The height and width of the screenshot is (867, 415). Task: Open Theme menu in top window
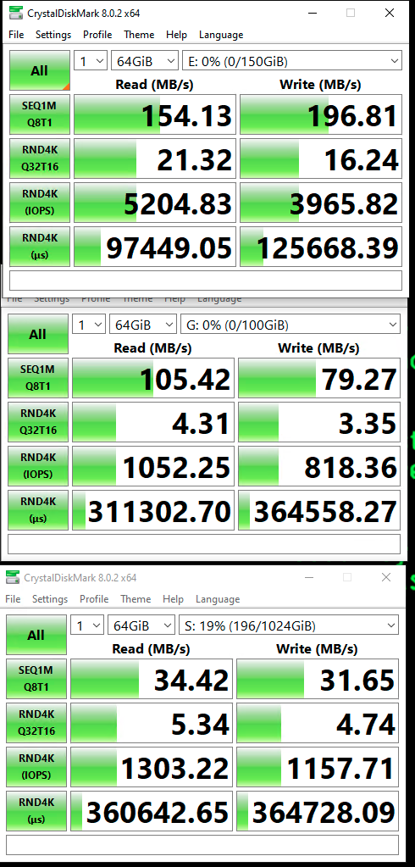139,34
